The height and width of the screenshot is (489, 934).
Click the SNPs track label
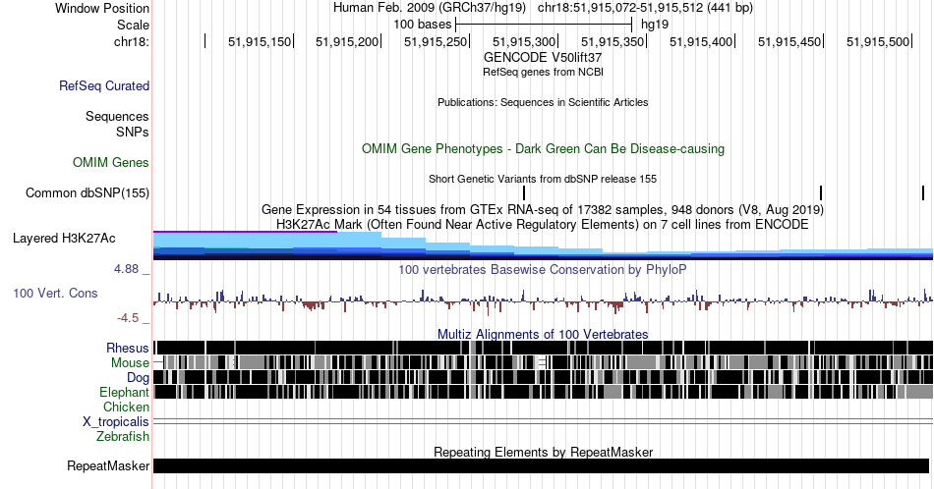(133, 132)
